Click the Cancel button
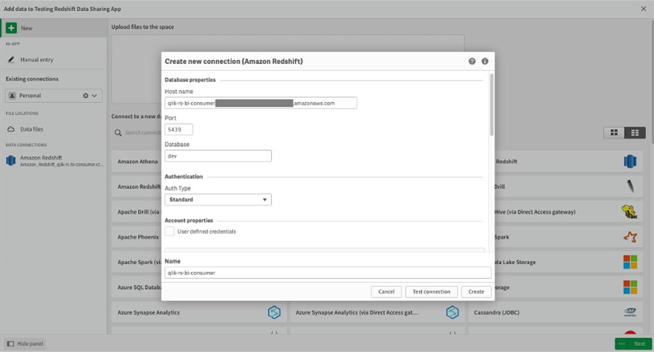654x352 pixels. pyautogui.click(x=386, y=292)
